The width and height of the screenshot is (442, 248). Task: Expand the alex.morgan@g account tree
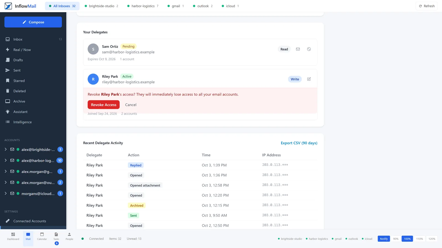click(x=6, y=171)
